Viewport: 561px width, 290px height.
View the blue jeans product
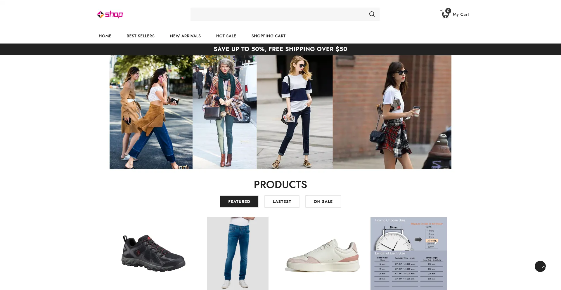(x=238, y=253)
